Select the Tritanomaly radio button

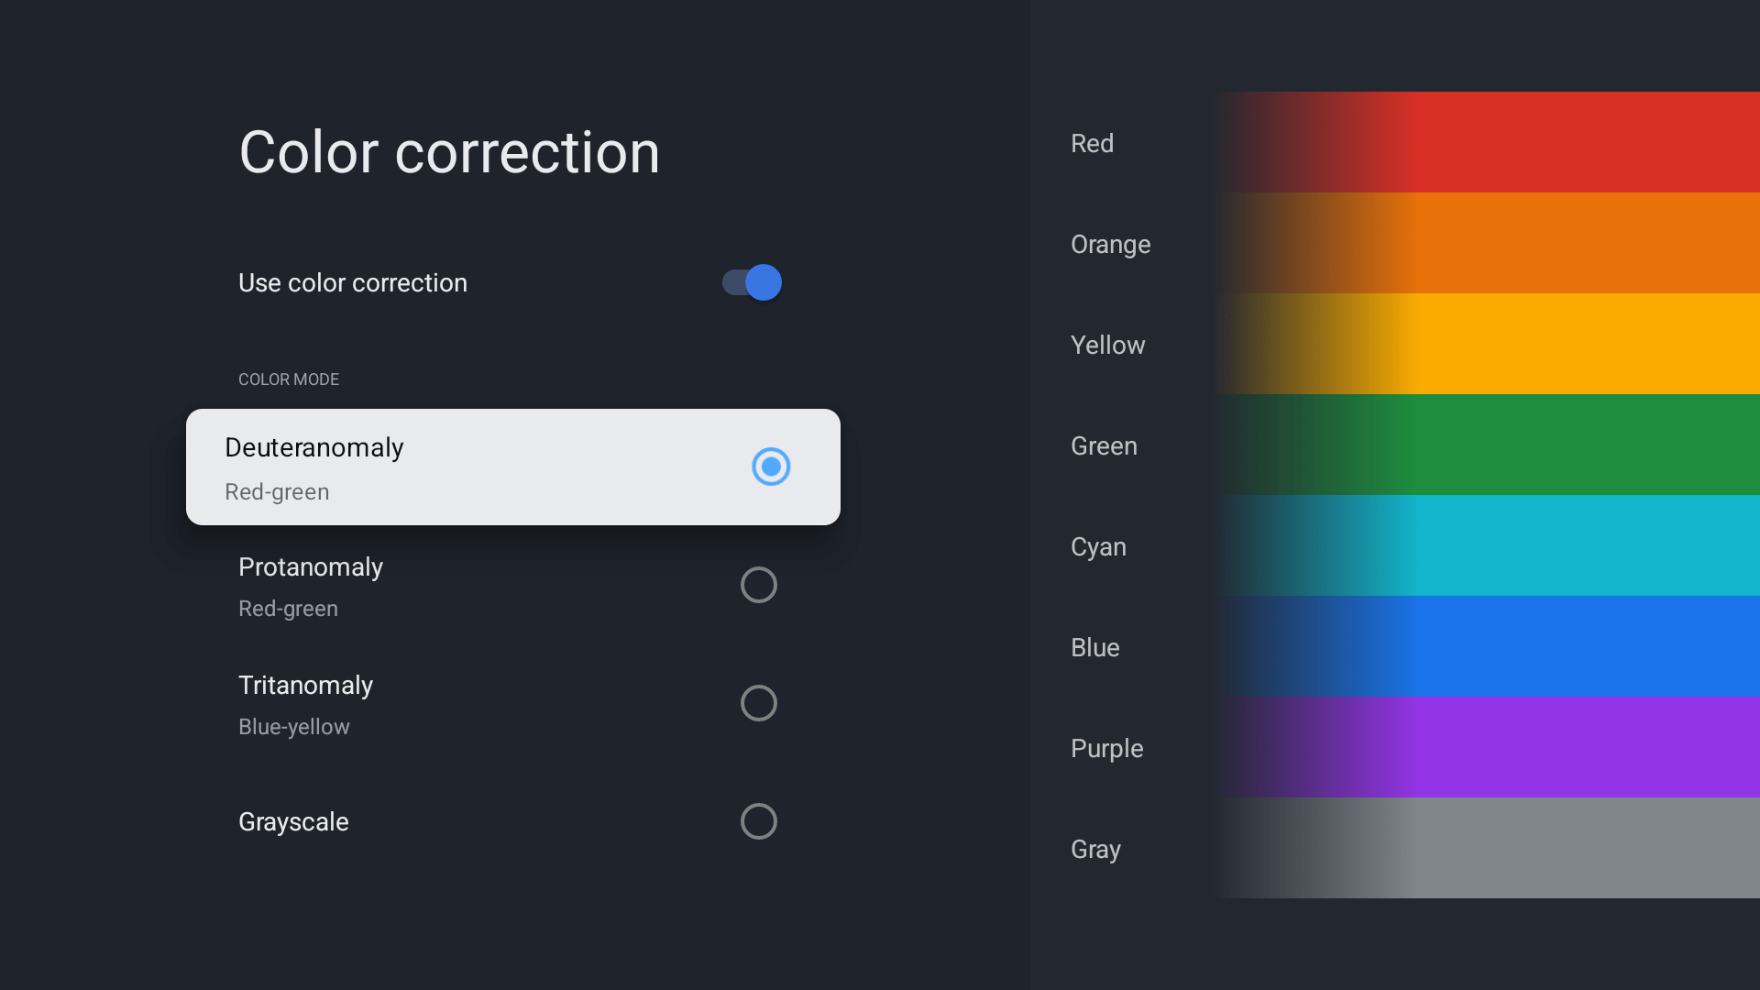(759, 703)
